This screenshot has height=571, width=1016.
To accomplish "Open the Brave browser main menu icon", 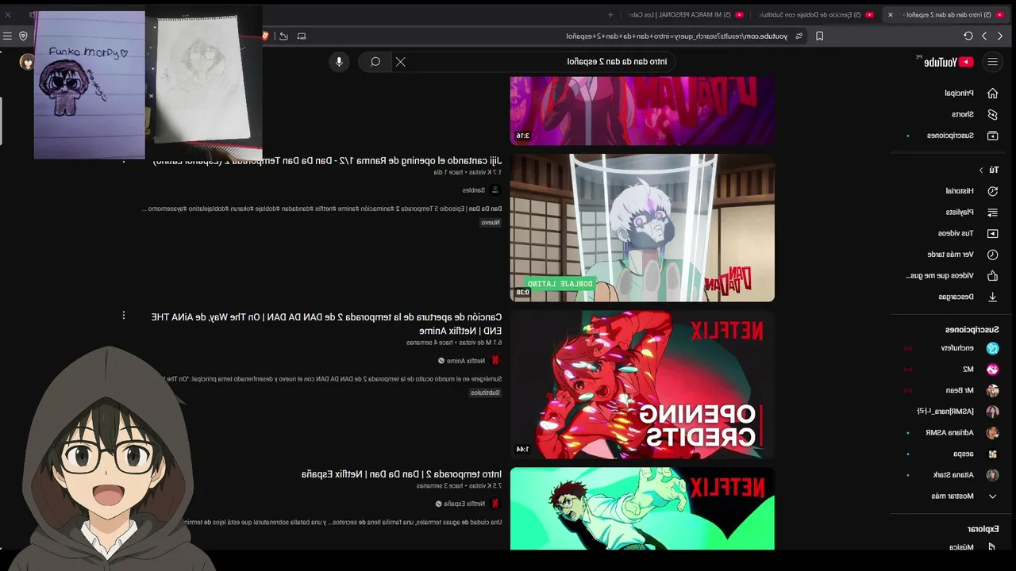I will 7,36.
